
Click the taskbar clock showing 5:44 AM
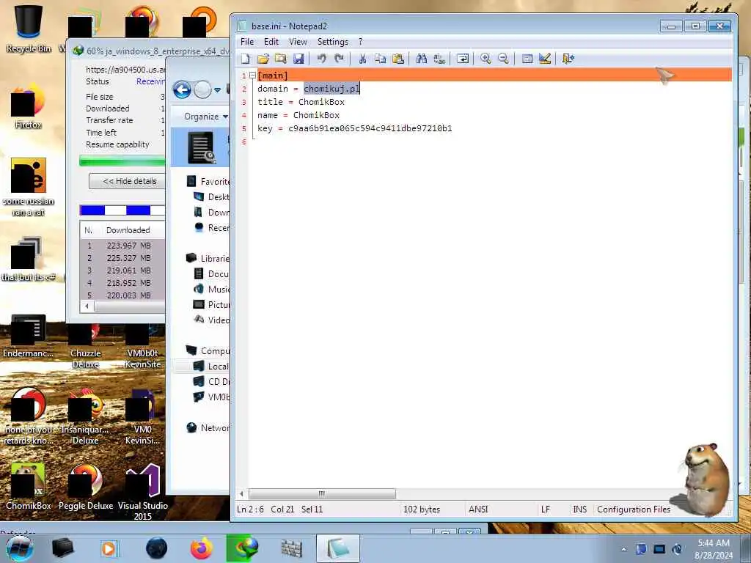tap(714, 549)
